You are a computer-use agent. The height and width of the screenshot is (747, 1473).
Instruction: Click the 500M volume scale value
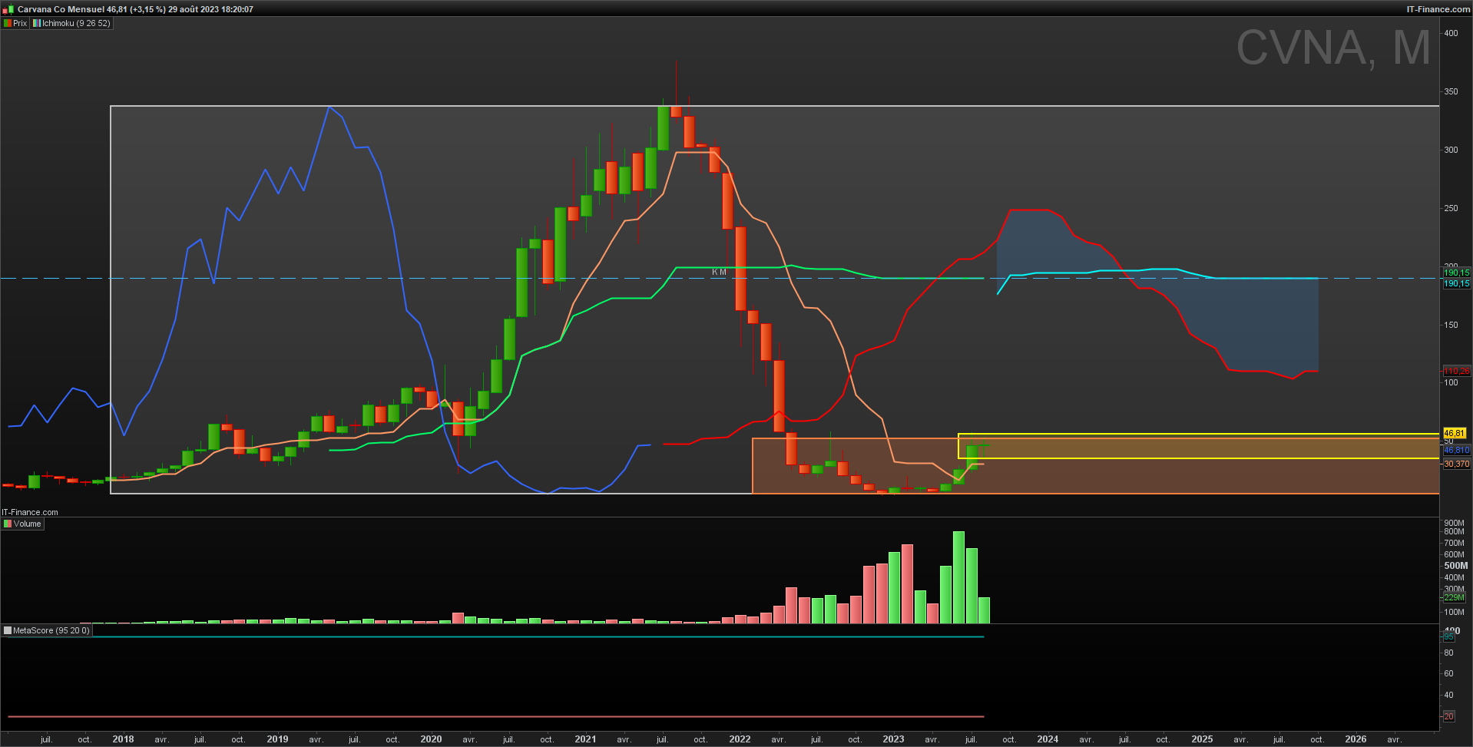[x=1455, y=566]
